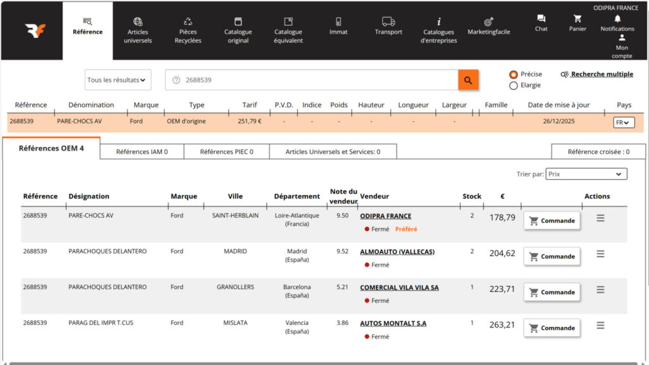Open the Référence section icon

87,20
